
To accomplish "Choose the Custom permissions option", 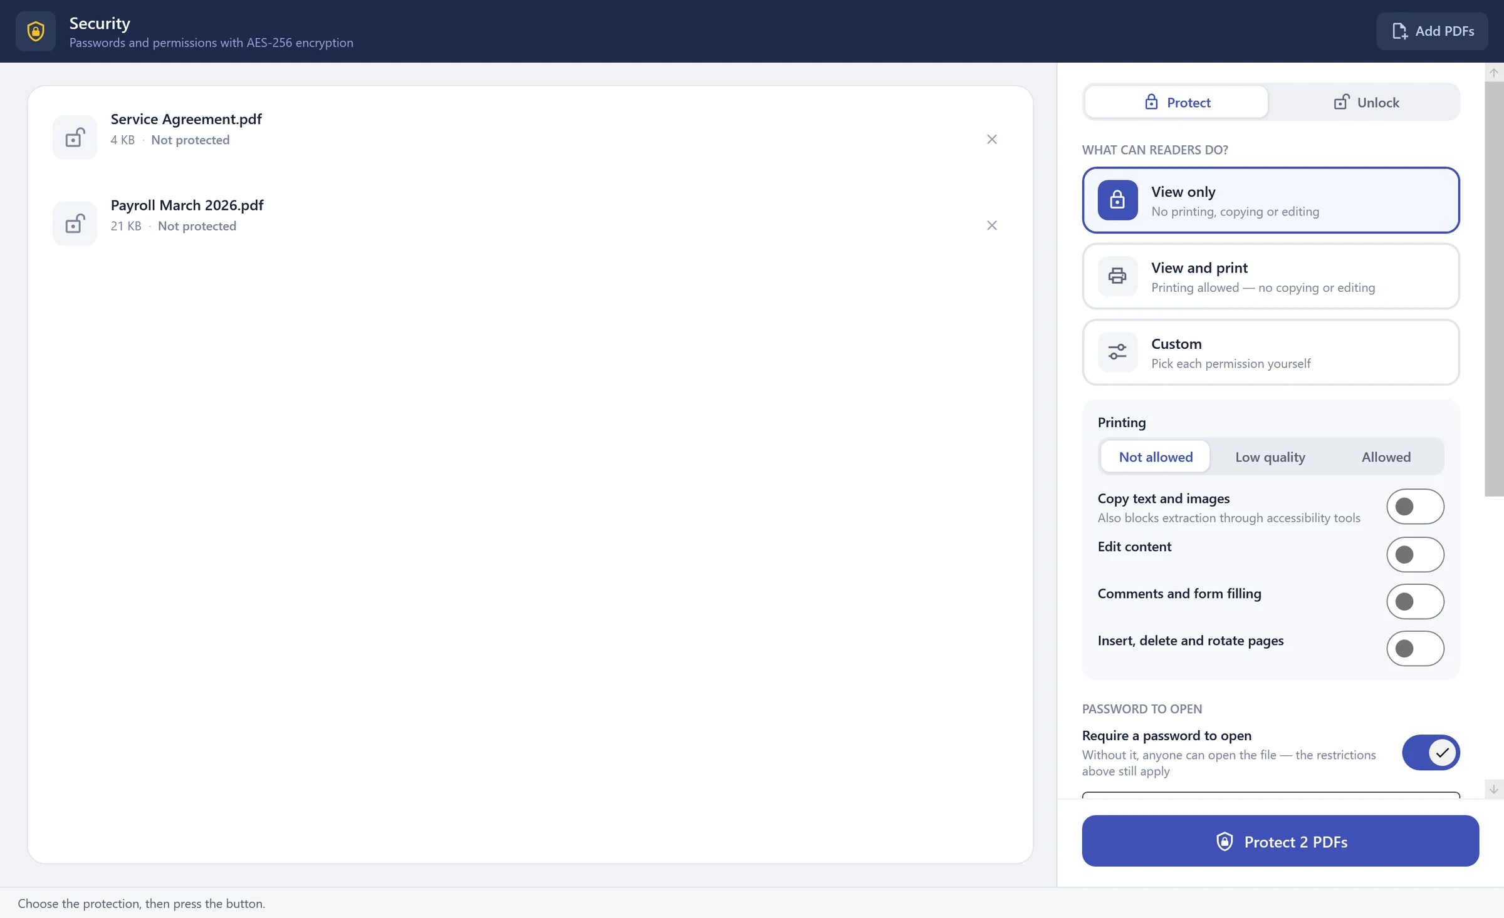I will tap(1271, 353).
